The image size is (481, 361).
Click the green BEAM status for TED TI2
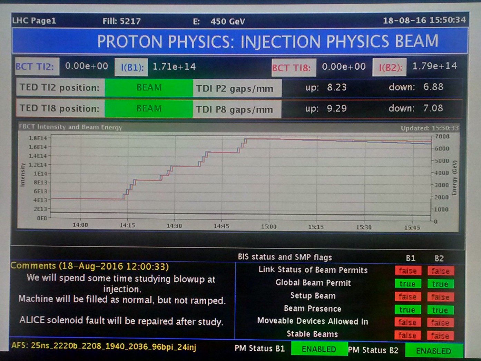point(149,88)
